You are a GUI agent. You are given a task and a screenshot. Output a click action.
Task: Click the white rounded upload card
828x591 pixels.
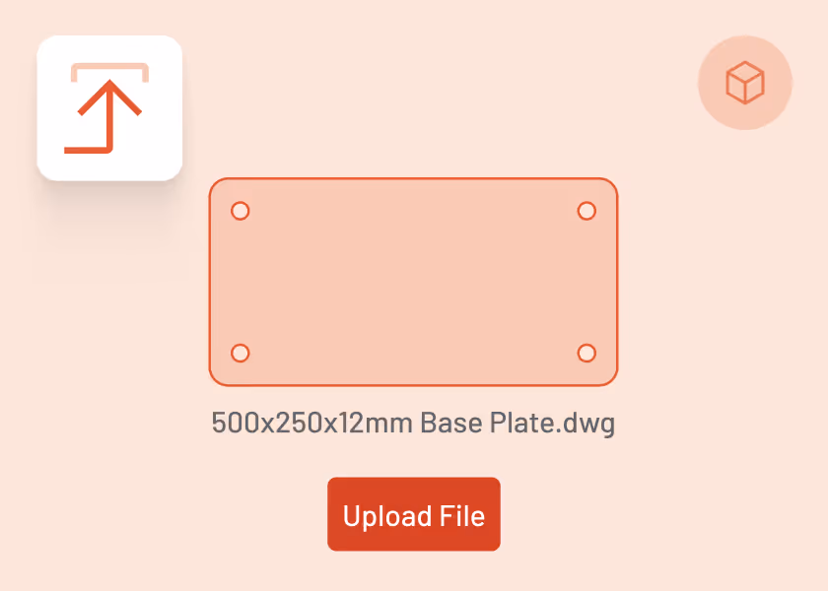pyautogui.click(x=109, y=108)
